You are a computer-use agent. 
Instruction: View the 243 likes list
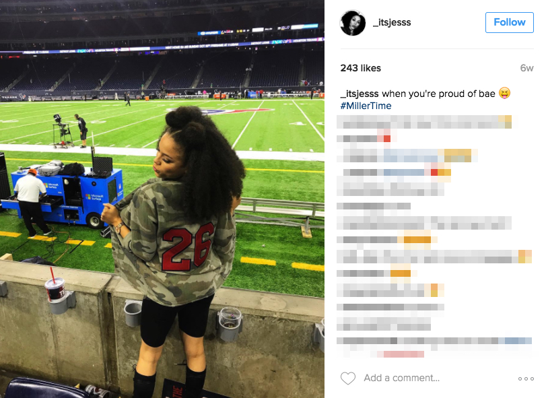360,68
